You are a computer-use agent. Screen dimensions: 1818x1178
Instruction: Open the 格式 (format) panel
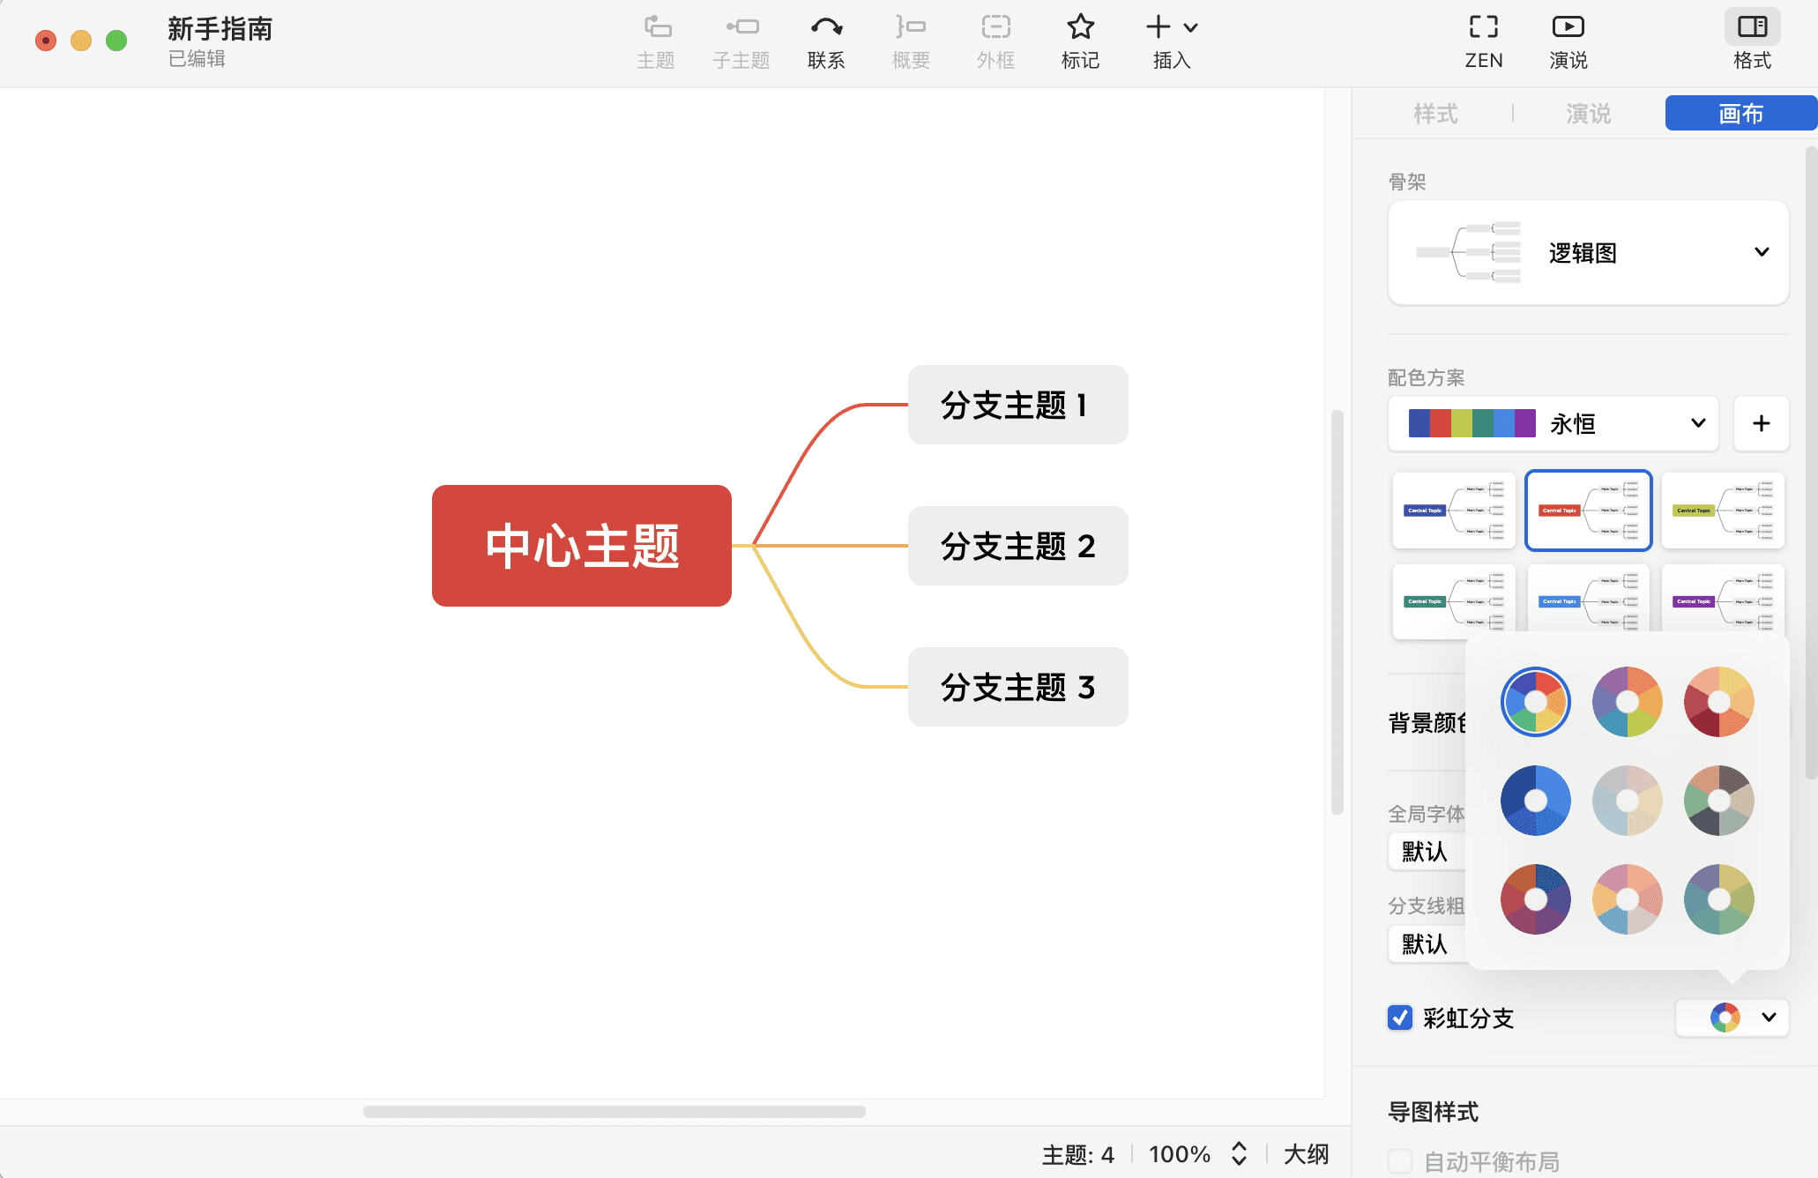1751,41
